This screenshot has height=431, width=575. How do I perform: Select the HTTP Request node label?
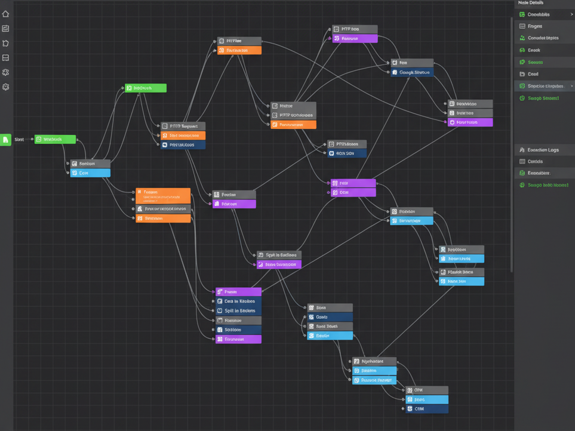click(184, 126)
